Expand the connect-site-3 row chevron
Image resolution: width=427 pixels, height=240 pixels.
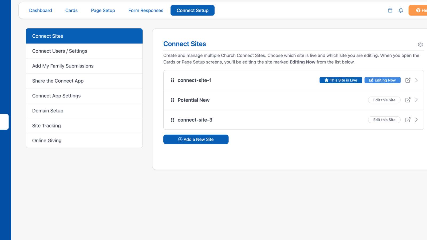[416, 120]
